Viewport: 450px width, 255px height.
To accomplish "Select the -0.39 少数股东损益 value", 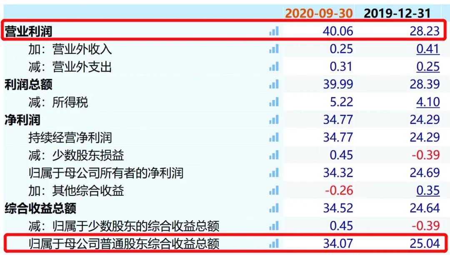I will [x=425, y=155].
